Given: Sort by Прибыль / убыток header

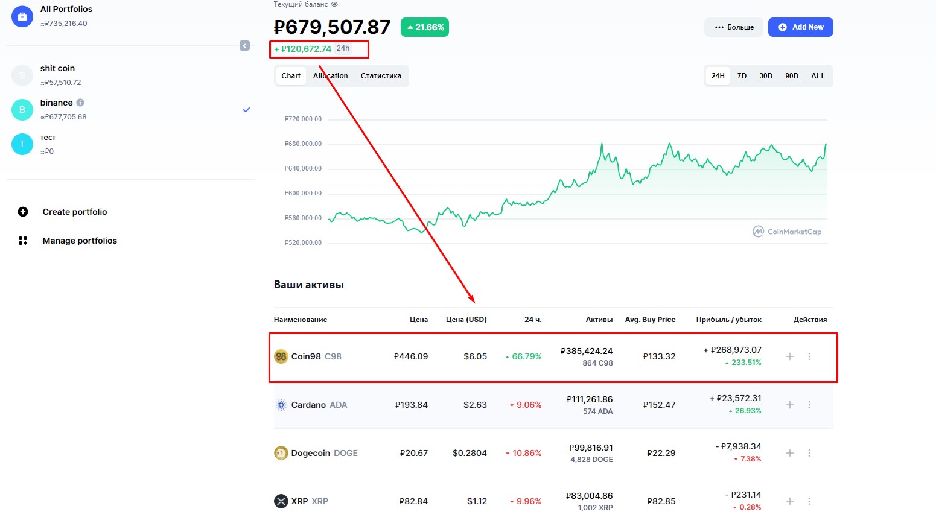Looking at the screenshot, I should tap(729, 320).
